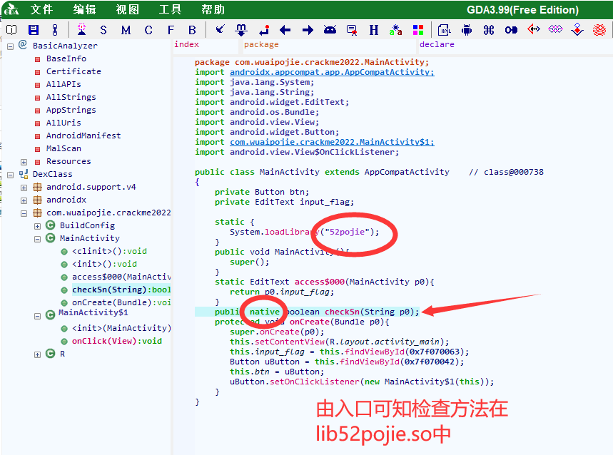Expand the androidx package node
Image resolution: width=613 pixels, height=455 pixels.
coord(24,200)
